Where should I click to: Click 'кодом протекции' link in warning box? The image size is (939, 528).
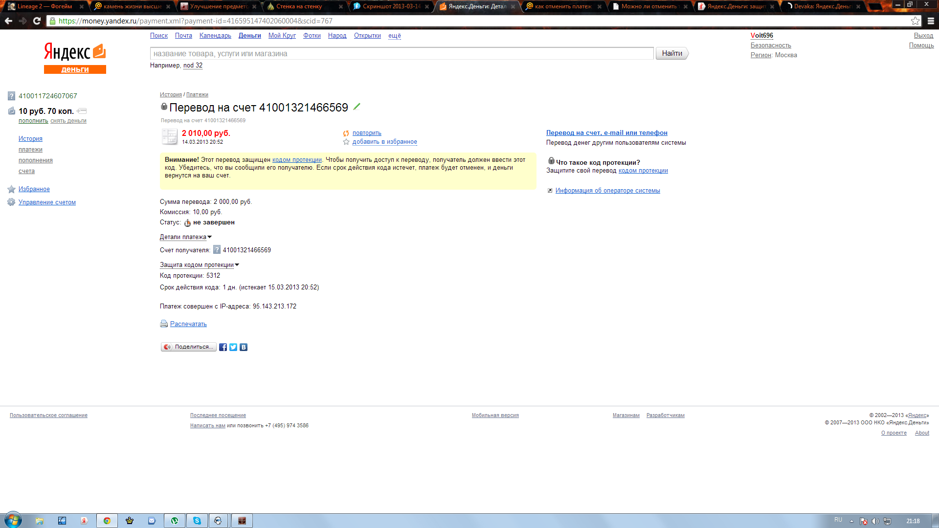click(x=297, y=160)
